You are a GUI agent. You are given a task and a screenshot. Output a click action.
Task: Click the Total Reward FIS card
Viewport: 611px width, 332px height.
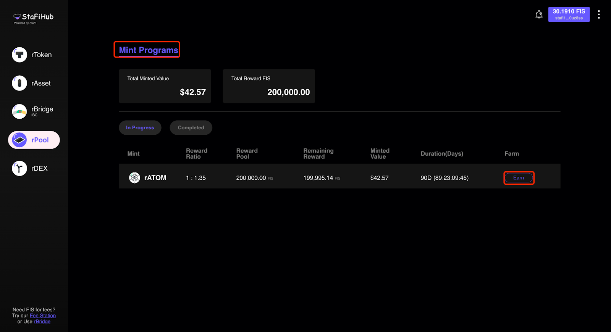(269, 86)
